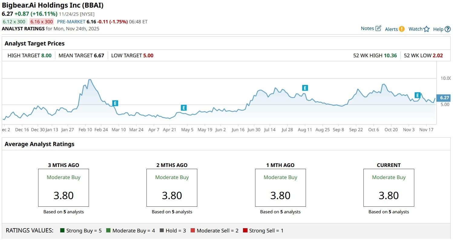Click the E earnings marker near May 5
This screenshot has height=240, width=453.
(183, 108)
